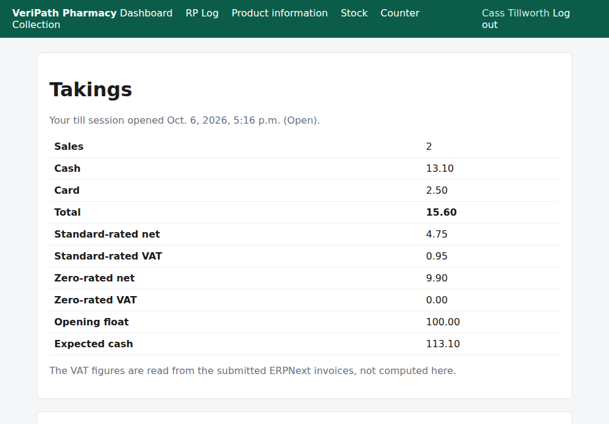Open the Counter page
Viewport: 609px width, 424px height.
click(x=400, y=13)
